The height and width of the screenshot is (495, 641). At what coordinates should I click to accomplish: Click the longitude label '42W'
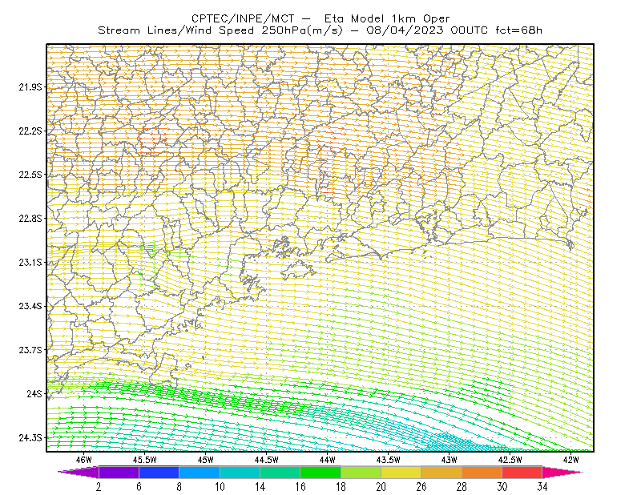(x=571, y=460)
